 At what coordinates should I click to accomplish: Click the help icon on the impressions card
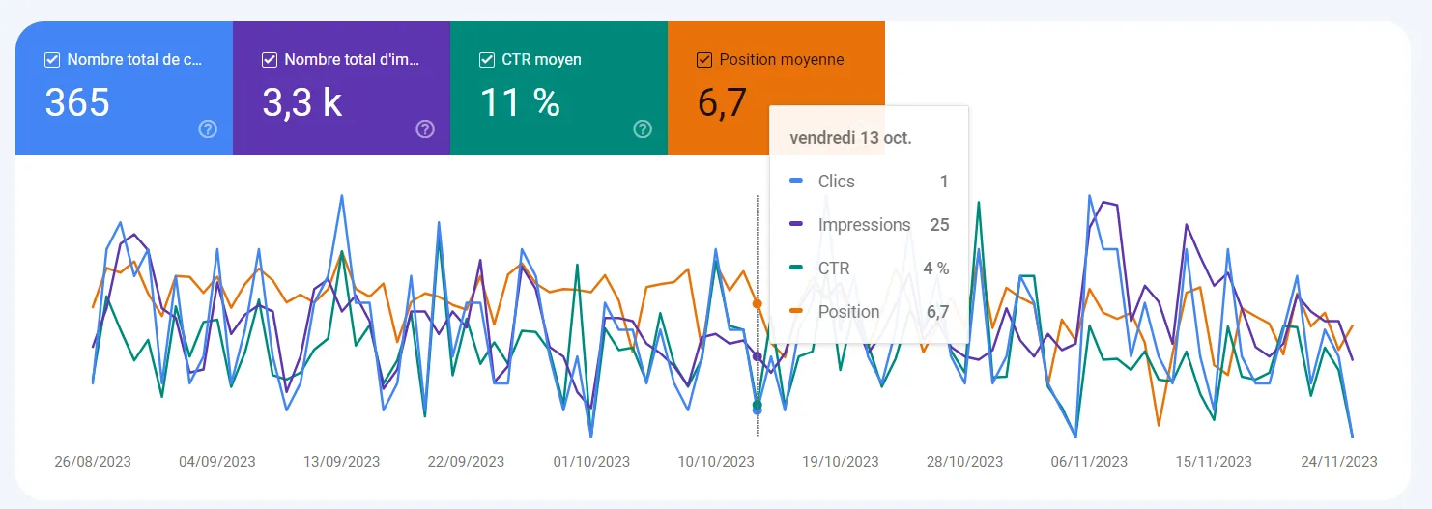pyautogui.click(x=425, y=129)
